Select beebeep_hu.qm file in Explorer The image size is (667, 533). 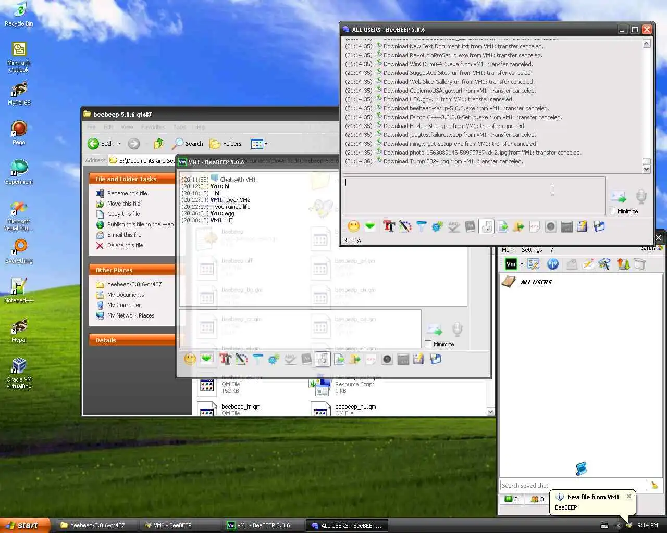343,408
